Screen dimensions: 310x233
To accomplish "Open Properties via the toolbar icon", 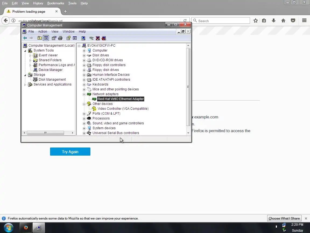I will click(54, 38).
